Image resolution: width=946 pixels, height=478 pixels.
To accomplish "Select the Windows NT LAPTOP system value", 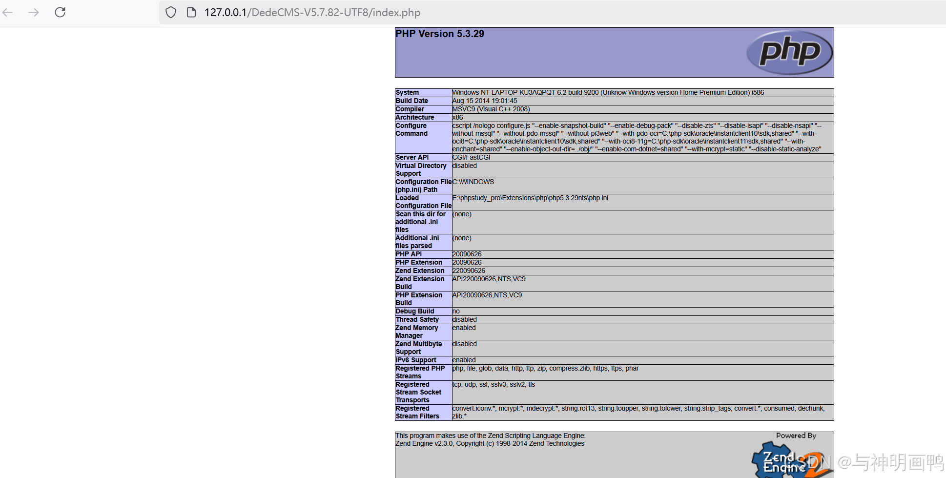I will 608,92.
